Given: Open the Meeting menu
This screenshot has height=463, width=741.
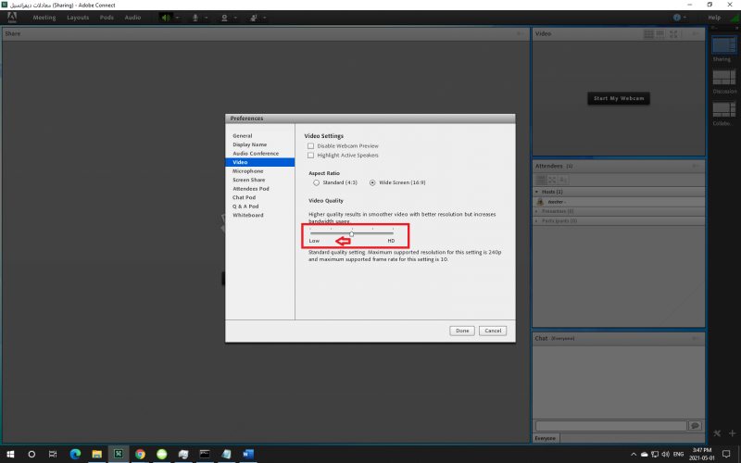Looking at the screenshot, I should click(x=44, y=17).
